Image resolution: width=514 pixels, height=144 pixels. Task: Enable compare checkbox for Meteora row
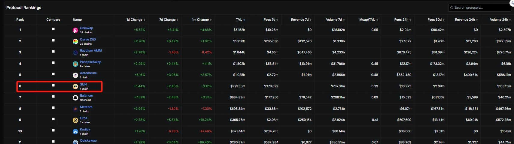pyautogui.click(x=53, y=108)
